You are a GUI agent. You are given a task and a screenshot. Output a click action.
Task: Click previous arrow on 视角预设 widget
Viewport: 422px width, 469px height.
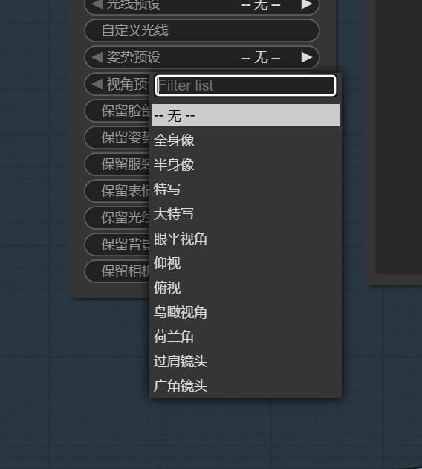click(97, 84)
